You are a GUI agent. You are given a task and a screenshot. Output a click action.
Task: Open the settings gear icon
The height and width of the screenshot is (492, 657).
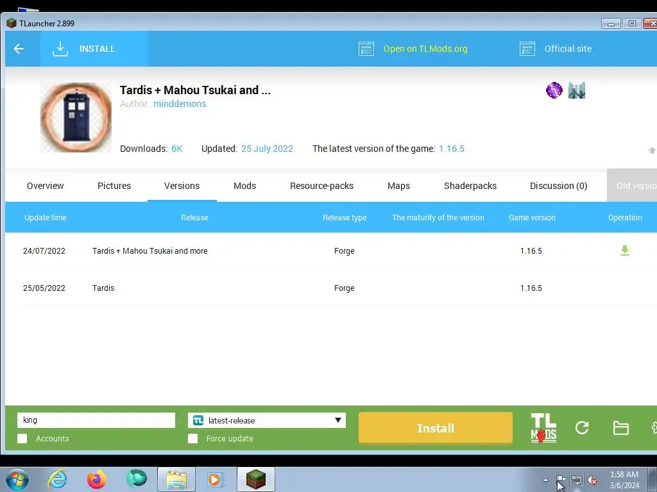tap(654, 427)
